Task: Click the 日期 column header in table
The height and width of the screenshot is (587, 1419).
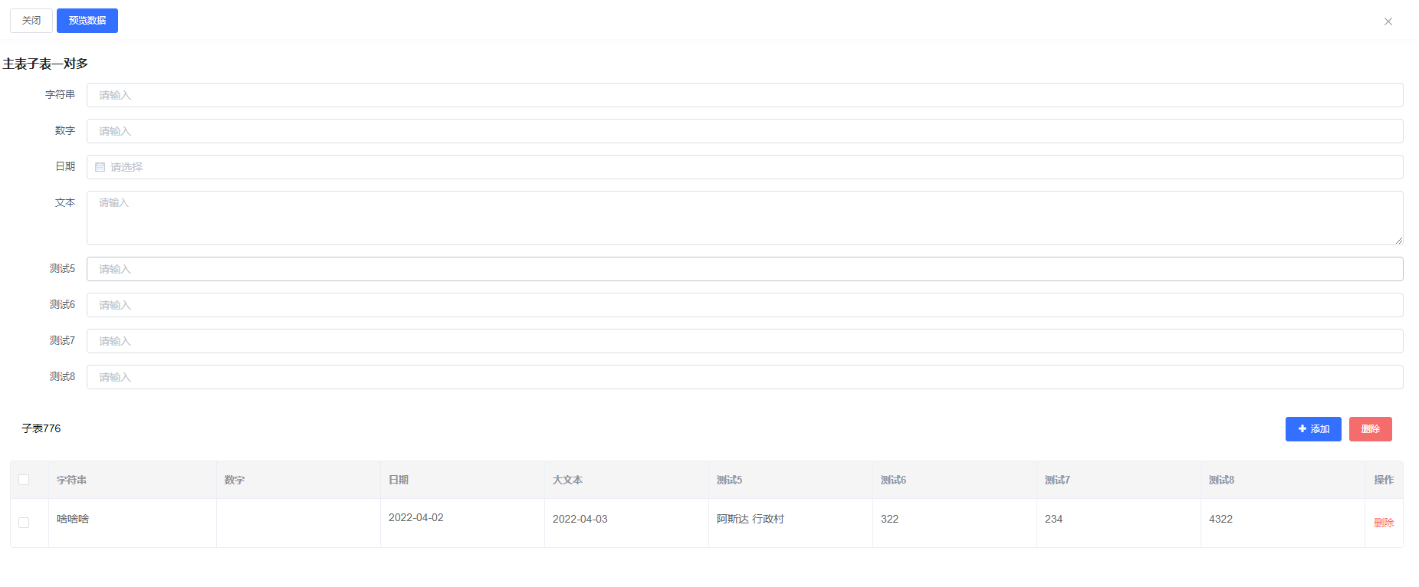Action: 399,480
